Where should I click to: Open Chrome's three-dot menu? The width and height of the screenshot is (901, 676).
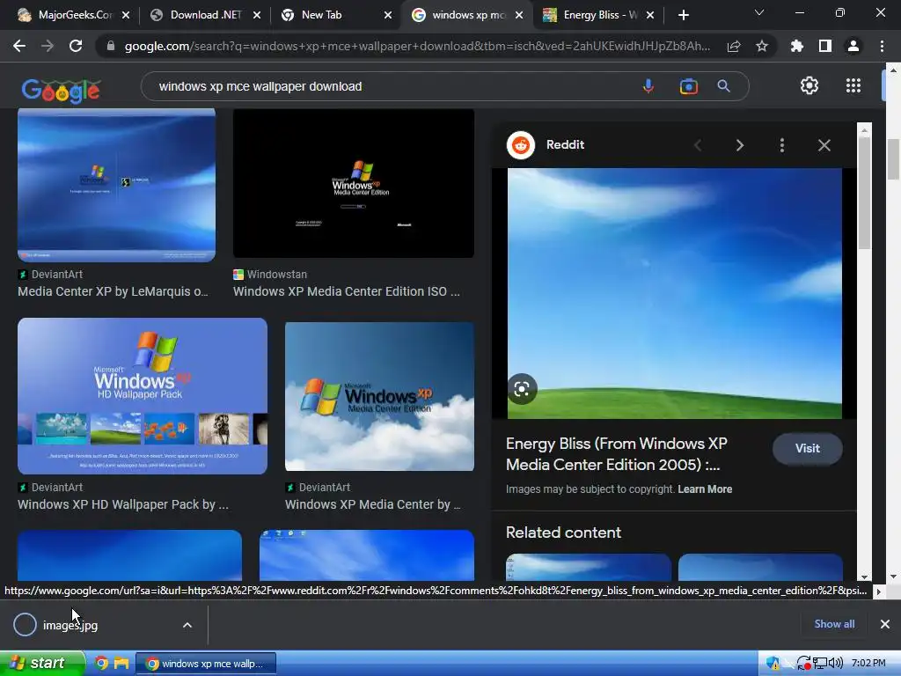[882, 46]
